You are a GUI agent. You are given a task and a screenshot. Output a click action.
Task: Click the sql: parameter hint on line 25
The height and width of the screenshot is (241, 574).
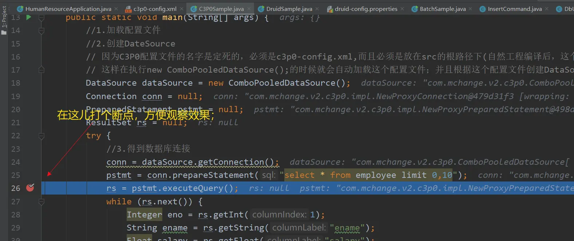(269, 175)
